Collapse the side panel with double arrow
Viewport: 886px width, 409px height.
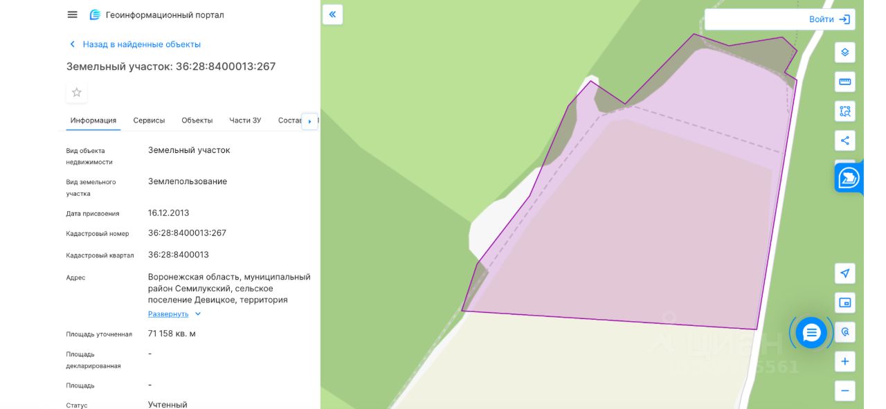tap(332, 15)
